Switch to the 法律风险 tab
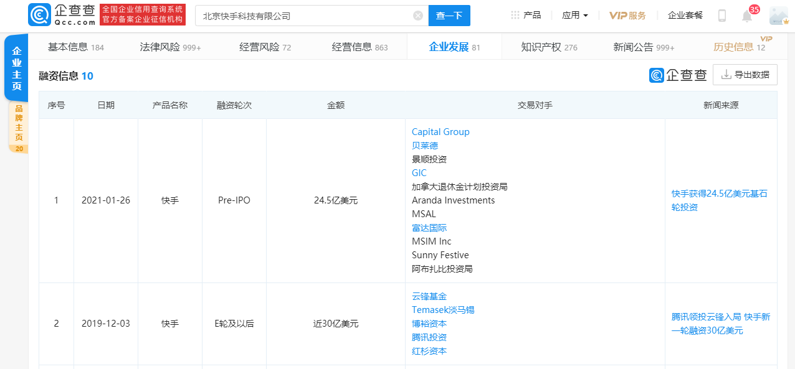This screenshot has width=795, height=369. point(170,47)
